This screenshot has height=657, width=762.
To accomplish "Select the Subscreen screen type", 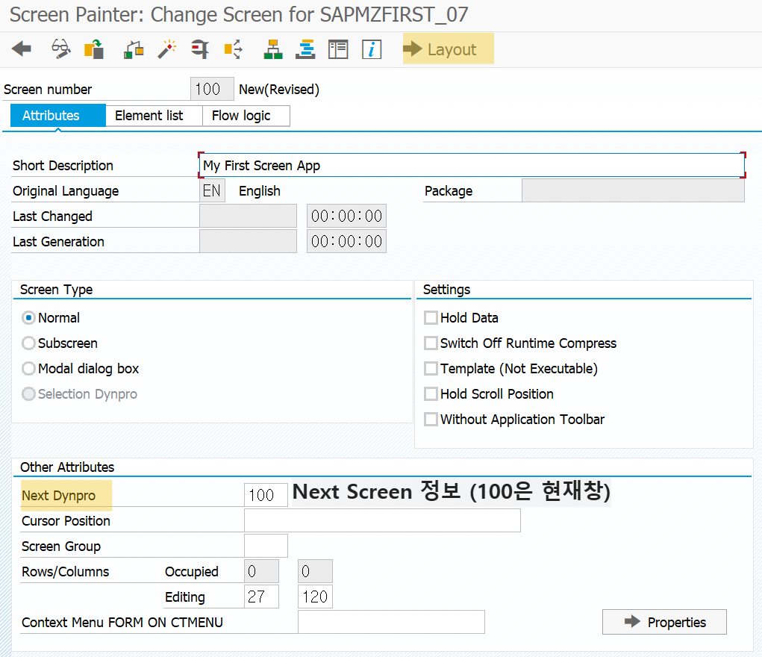I will pos(28,343).
